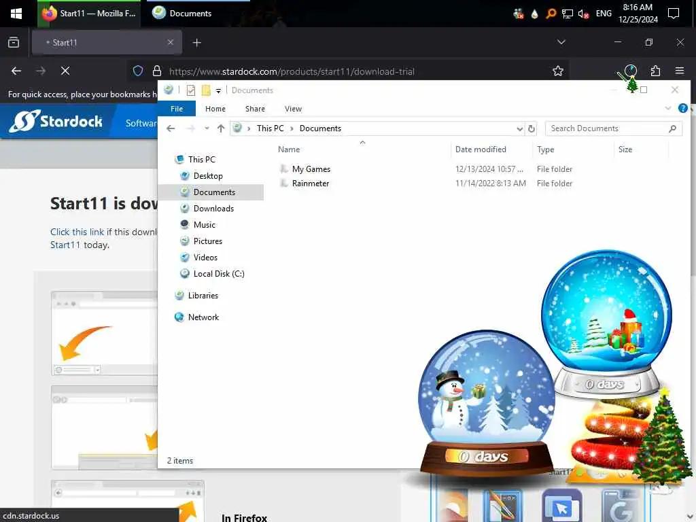Screen dimensions: 696x522
Task: Click the Stardock logo on webpage
Action: coord(56,121)
